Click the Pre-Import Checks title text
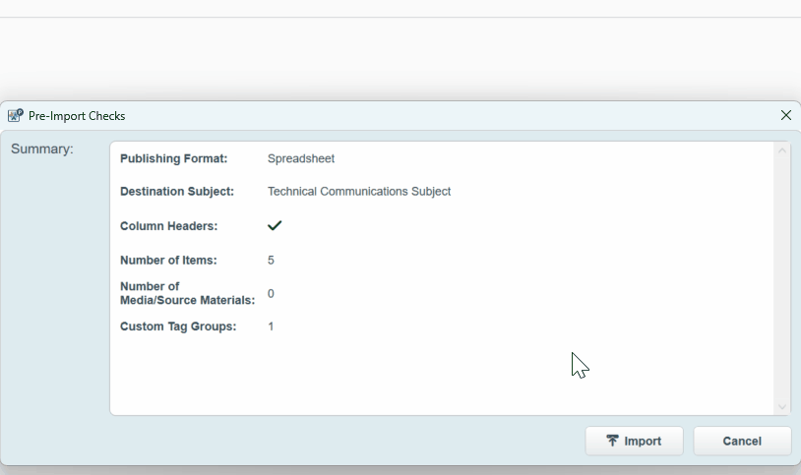This screenshot has width=801, height=475. tap(77, 116)
